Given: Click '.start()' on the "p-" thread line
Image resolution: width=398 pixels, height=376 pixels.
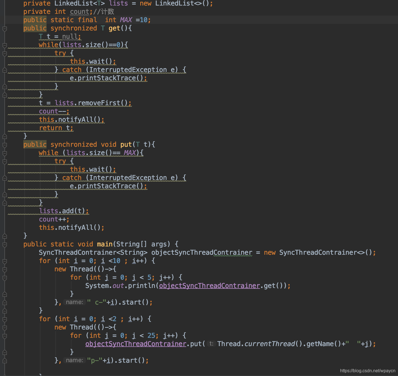Looking at the screenshot, I should [x=129, y=360].
